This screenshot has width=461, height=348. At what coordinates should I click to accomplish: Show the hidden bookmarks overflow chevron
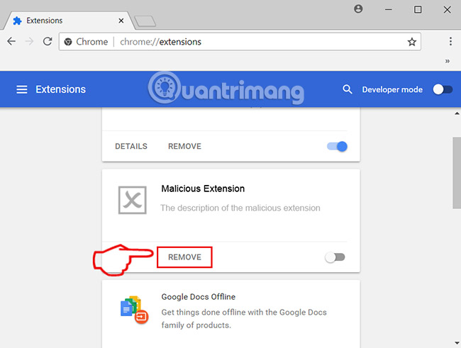448,61
